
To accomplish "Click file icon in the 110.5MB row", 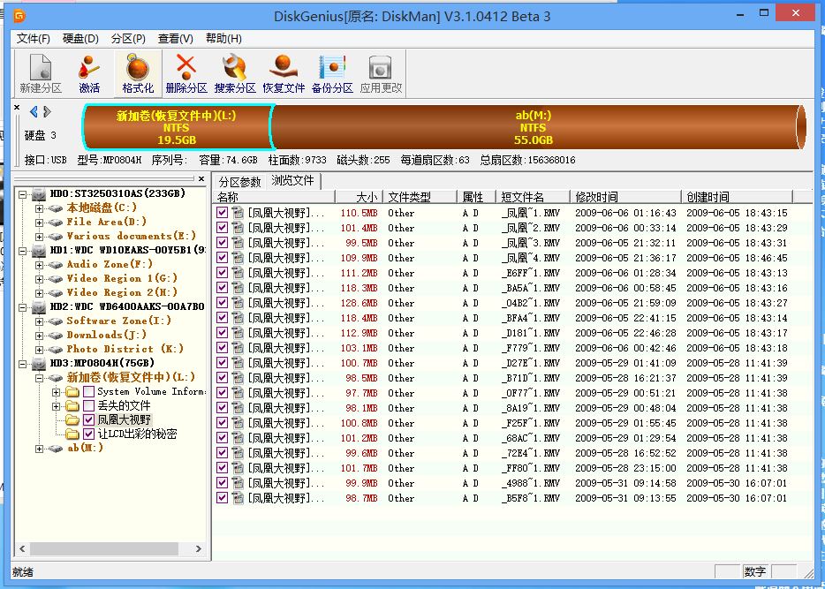I will coord(238,213).
